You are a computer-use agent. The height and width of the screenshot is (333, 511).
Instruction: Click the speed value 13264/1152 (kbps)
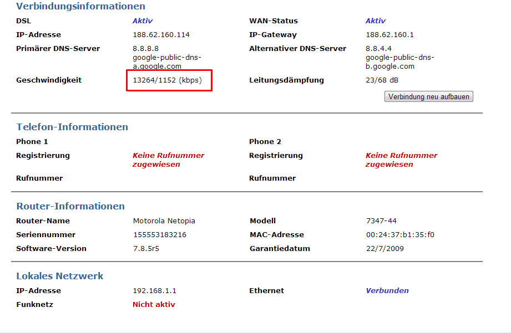(x=167, y=80)
